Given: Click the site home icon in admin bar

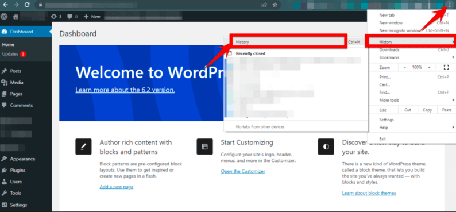Looking at the screenshot, I should pos(16,17).
